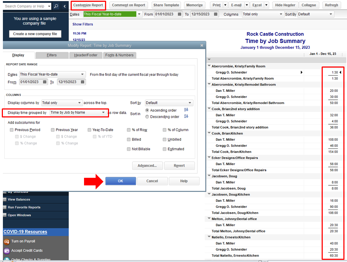Viewport: 347px width, 262px height.
Task: Click the Show Filters link
Action: 83,24
